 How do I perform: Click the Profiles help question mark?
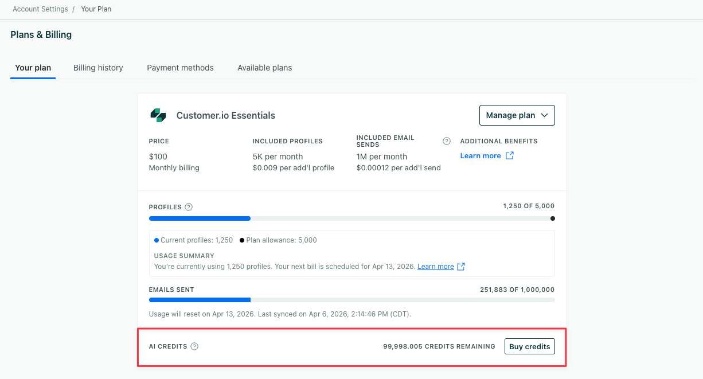tap(189, 206)
